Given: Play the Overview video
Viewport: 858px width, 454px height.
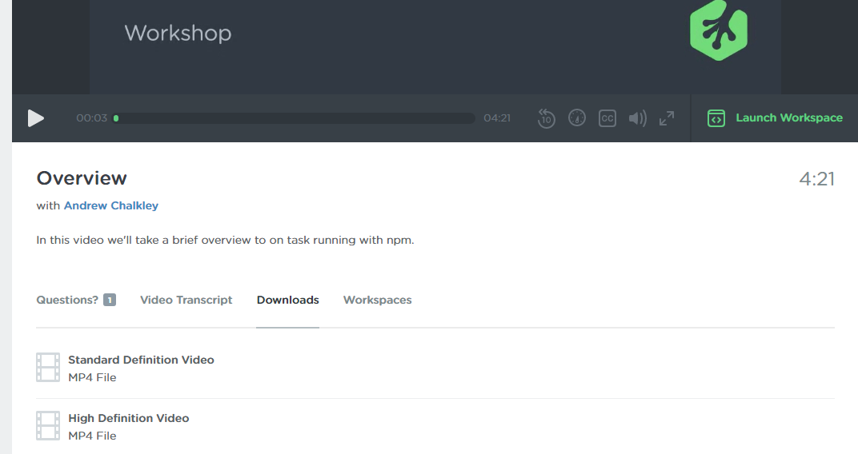Looking at the screenshot, I should 36,118.
